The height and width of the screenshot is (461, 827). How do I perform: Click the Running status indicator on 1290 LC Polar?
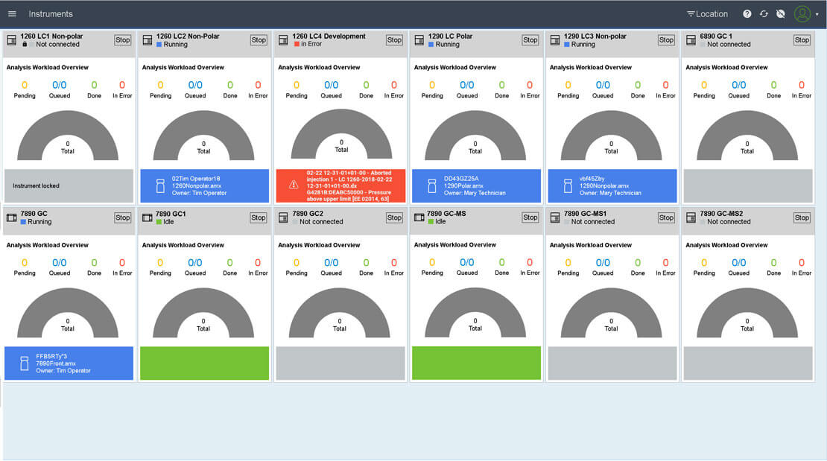click(x=431, y=45)
